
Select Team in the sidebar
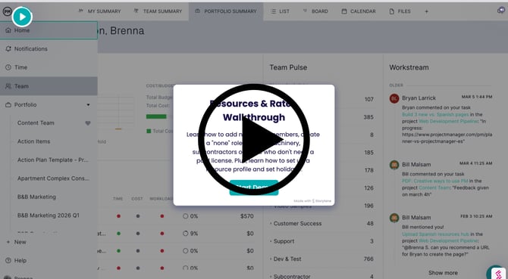pos(49,86)
